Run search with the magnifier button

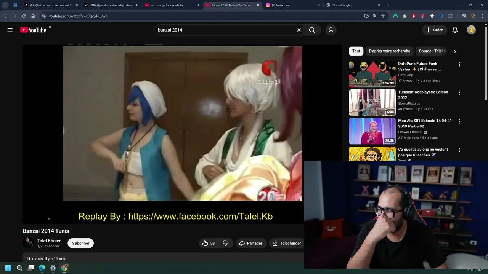click(x=312, y=30)
